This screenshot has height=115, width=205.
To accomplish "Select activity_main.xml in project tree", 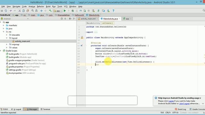I will pos(22,41).
